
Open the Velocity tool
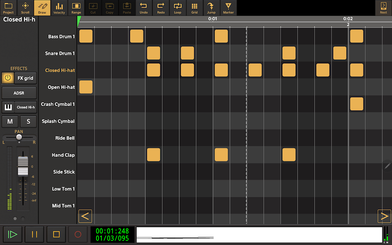59,8
